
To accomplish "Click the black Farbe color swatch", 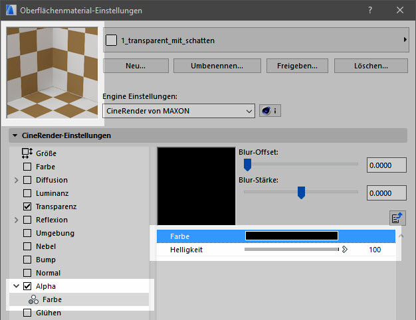I will [x=292, y=236].
